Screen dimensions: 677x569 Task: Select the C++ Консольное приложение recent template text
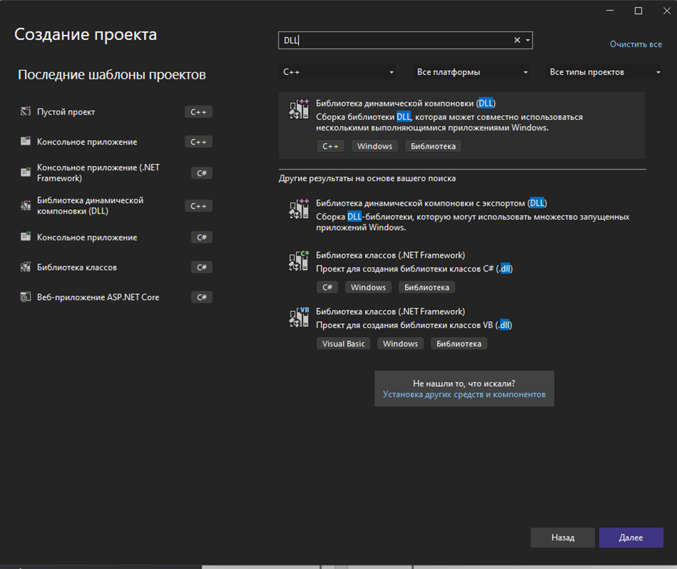click(87, 142)
